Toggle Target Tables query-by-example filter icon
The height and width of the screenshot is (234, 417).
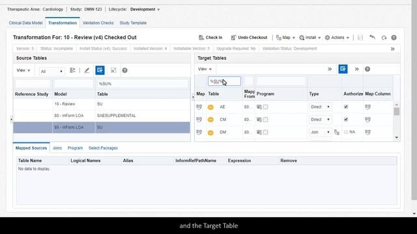pyautogui.click(x=343, y=69)
